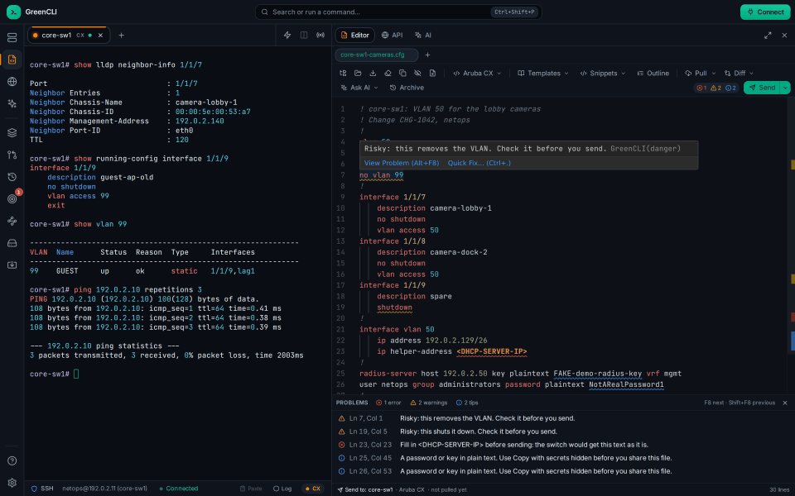The image size is (795, 496).
Task: Click the Connect button
Action: (x=765, y=12)
